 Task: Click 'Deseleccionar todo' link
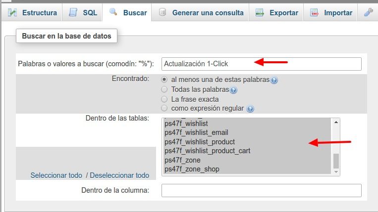click(119, 175)
